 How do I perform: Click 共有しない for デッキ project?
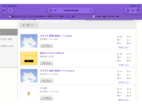(124, 100)
